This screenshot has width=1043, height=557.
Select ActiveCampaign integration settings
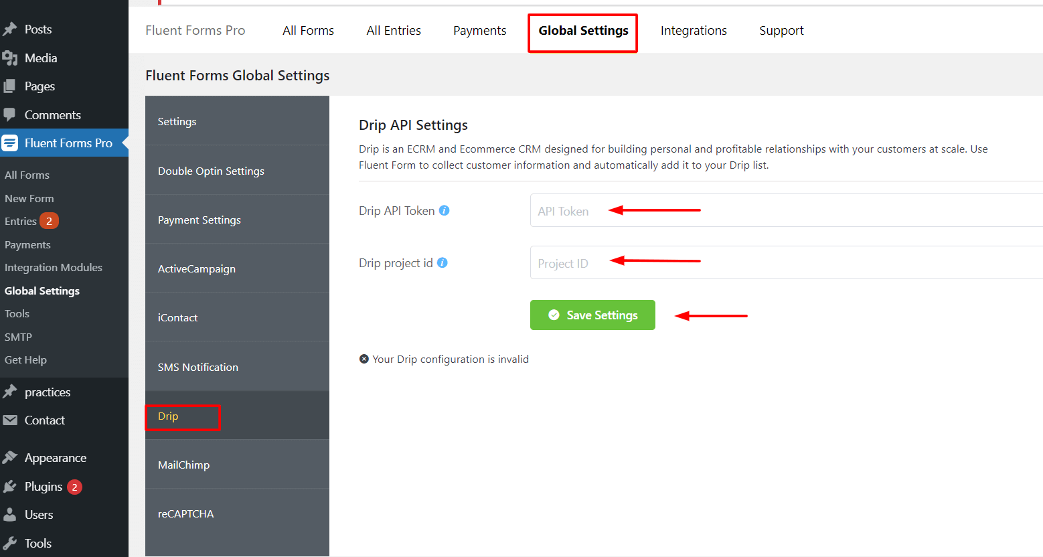(237, 268)
